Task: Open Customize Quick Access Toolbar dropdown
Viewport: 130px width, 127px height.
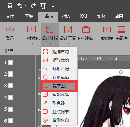Action: 53,6
